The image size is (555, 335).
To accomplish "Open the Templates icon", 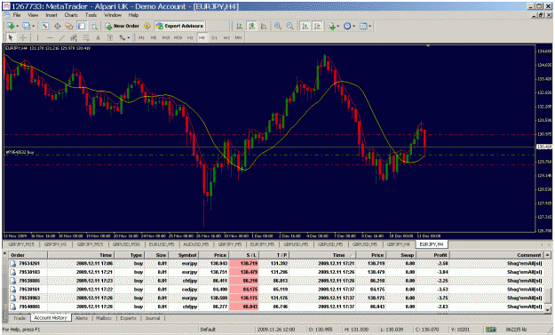I will [x=363, y=26].
